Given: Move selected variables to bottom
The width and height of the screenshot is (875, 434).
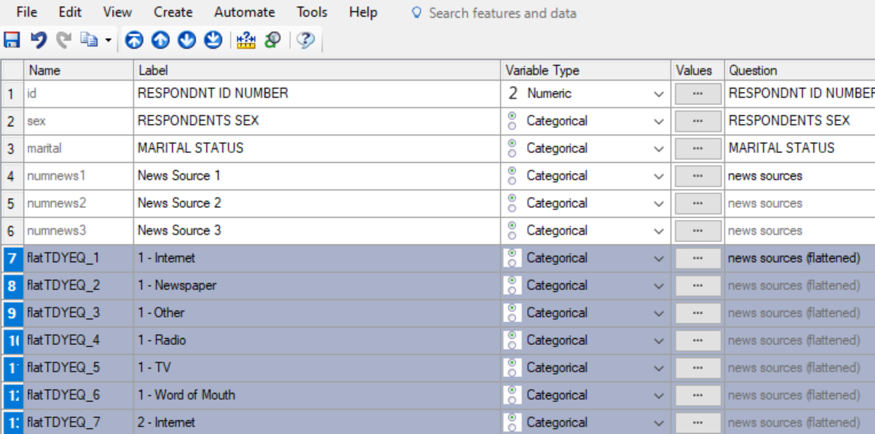Looking at the screenshot, I should click(x=213, y=40).
